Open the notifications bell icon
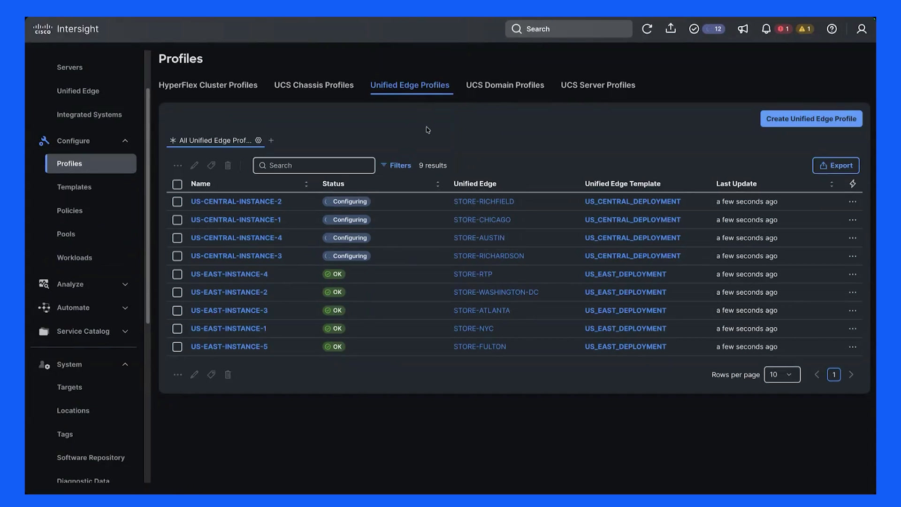 click(766, 29)
